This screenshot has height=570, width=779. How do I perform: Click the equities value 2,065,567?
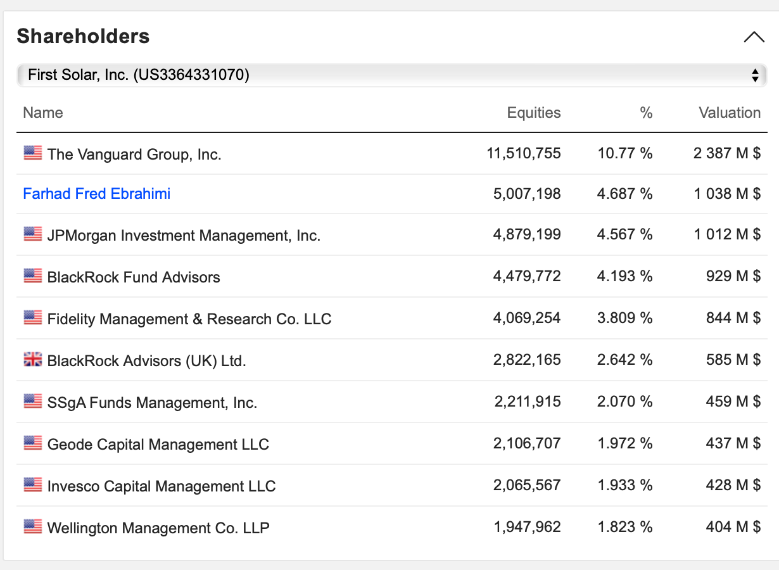coord(527,485)
